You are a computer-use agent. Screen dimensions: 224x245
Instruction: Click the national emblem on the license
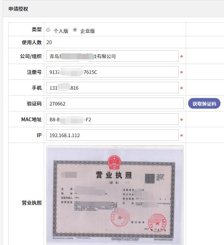pos(114,162)
